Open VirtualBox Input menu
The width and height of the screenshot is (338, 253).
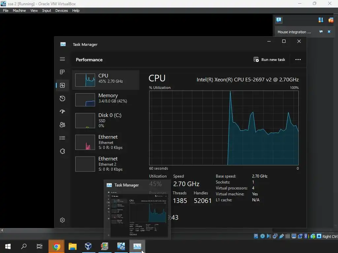coord(47,11)
